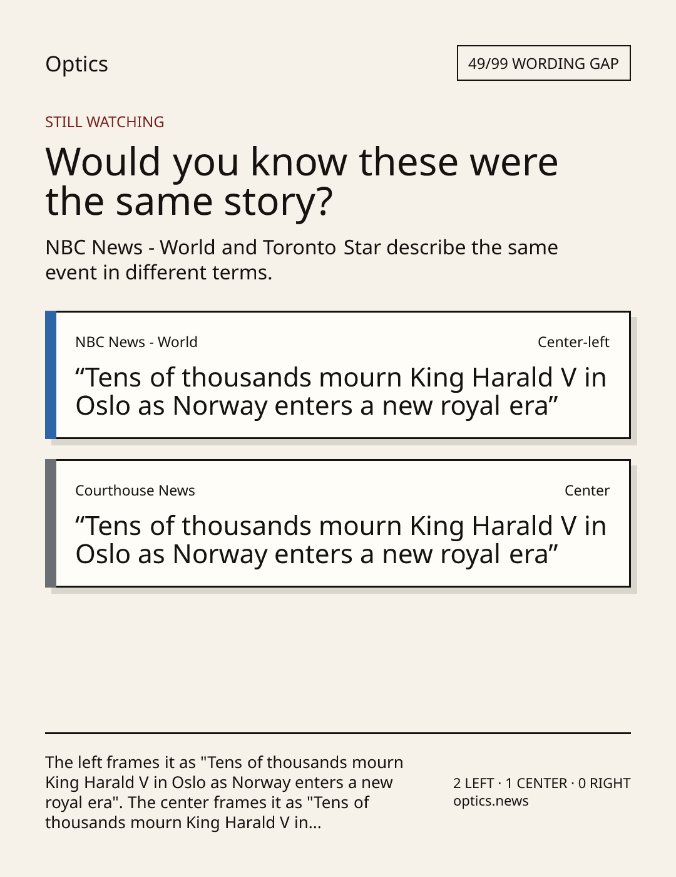
Task: Click the subtitle mentioning Toronto Star
Action: tap(302, 260)
